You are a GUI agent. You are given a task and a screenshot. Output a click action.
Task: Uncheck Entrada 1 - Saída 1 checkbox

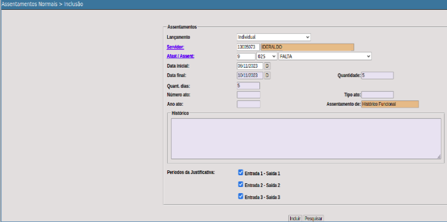pyautogui.click(x=240, y=172)
